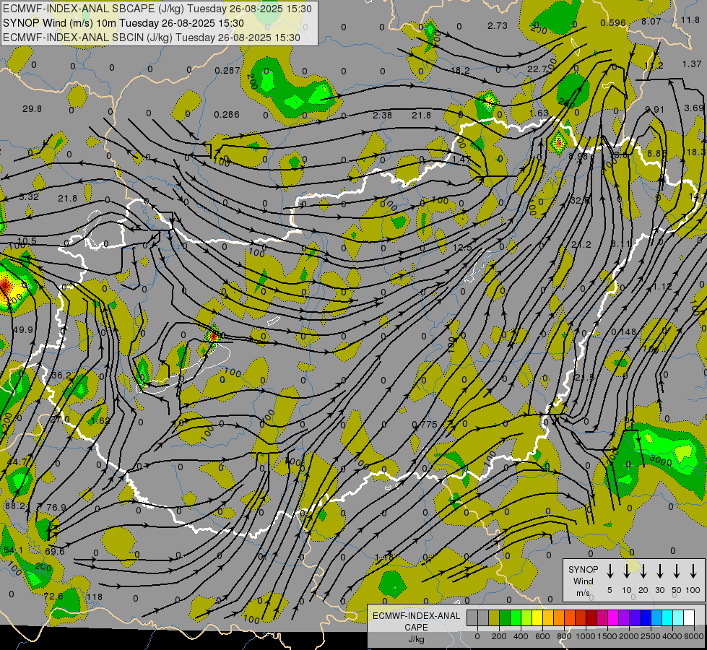
Task: Click the 8.07 value on the map
Action: tap(651, 21)
